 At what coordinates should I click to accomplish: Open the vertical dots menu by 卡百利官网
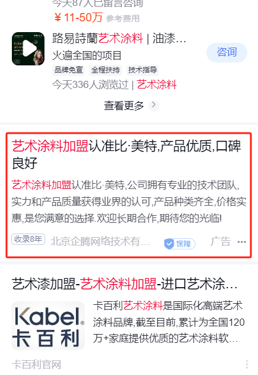247,364
